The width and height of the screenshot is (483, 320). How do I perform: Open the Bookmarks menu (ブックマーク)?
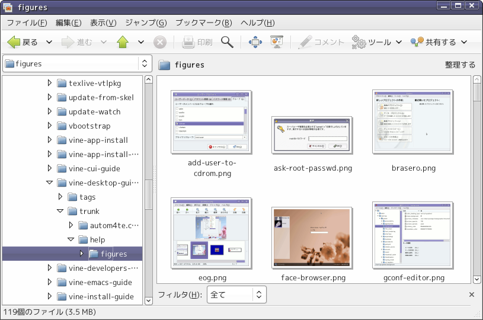[204, 23]
